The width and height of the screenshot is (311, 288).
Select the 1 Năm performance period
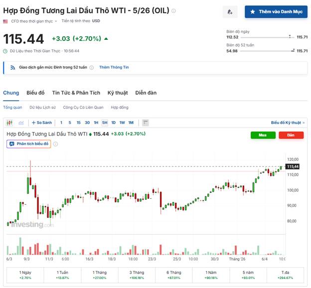pos(211,275)
